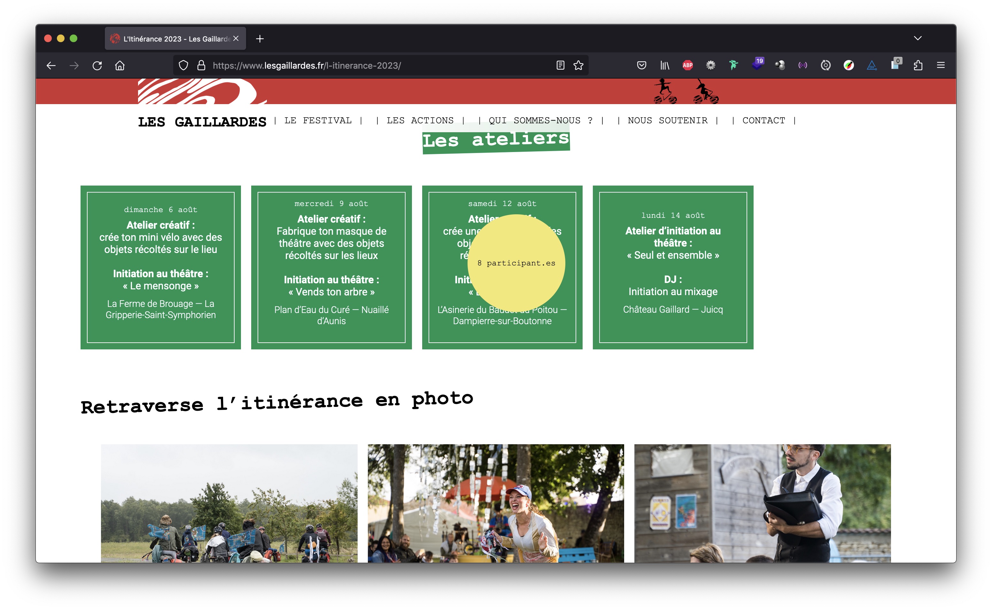Open the gear-shaped extension icon

pos(711,65)
